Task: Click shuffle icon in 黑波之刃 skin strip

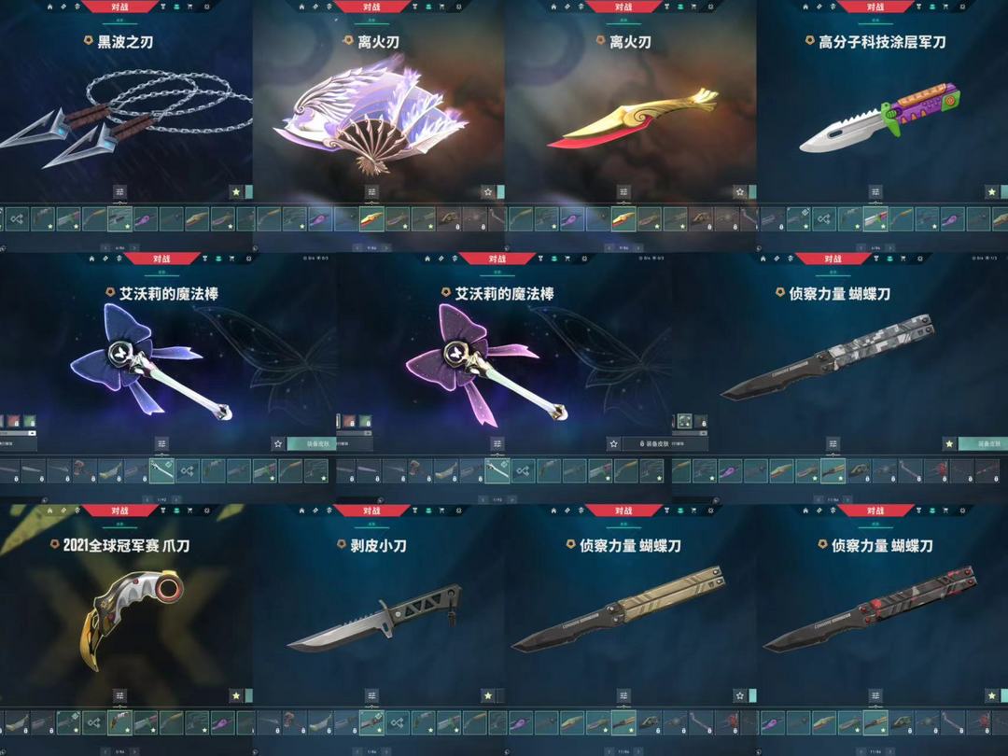Action: pos(18,219)
